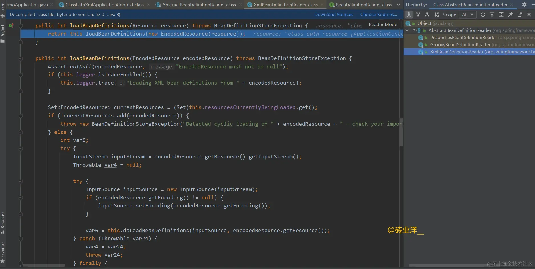Open the Favorites tool window sidebar button

click(3, 252)
